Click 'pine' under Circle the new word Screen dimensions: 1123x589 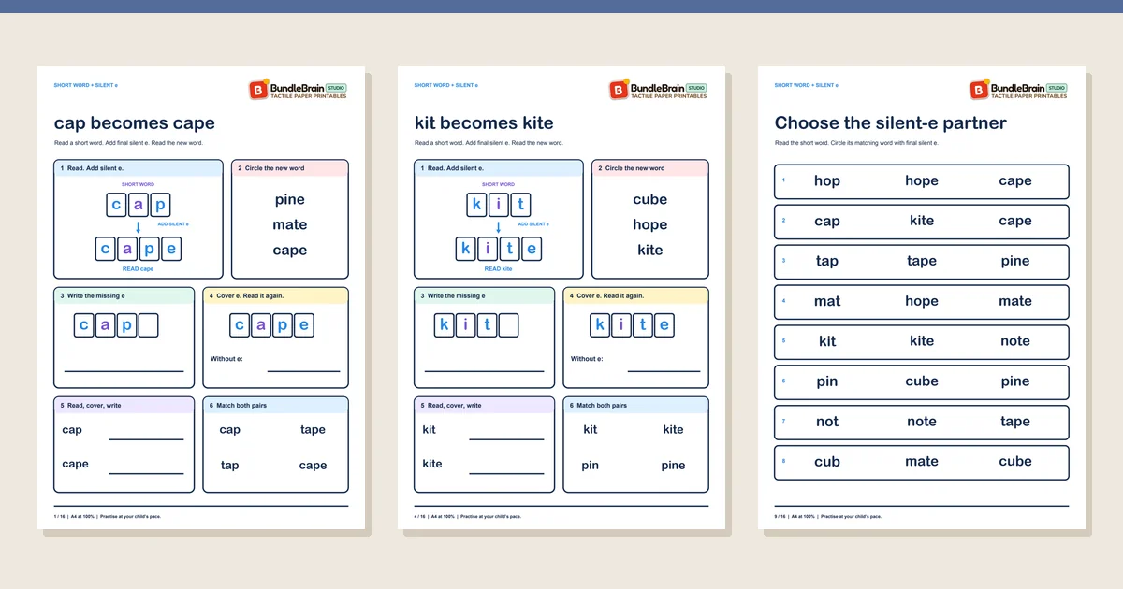coord(290,199)
